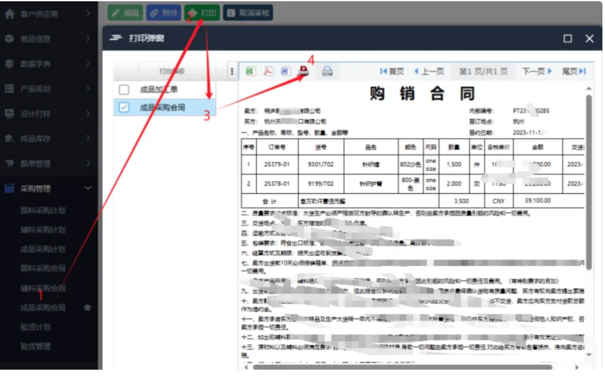Click the 编辑 pencil button

pyautogui.click(x=124, y=12)
